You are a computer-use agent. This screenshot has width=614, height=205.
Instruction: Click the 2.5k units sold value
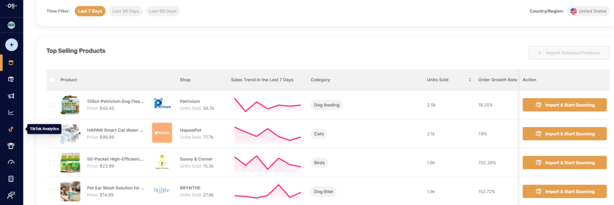[431, 105]
